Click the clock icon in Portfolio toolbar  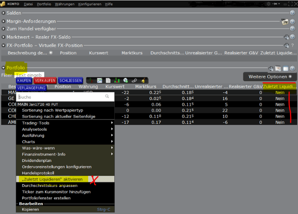click(x=126, y=81)
